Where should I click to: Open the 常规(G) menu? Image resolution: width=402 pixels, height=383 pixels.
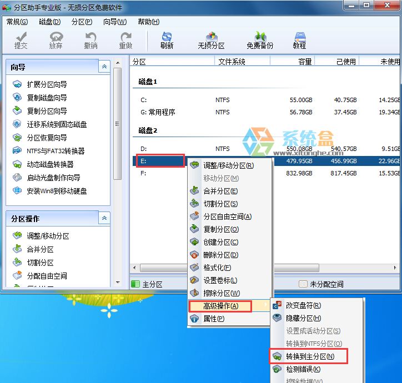coord(17,22)
